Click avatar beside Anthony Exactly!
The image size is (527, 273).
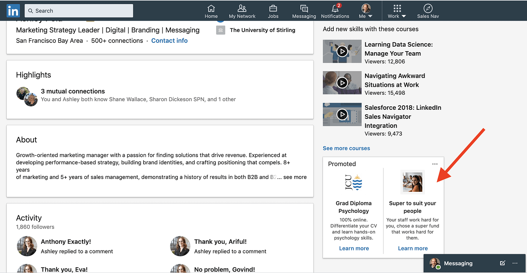tap(27, 246)
